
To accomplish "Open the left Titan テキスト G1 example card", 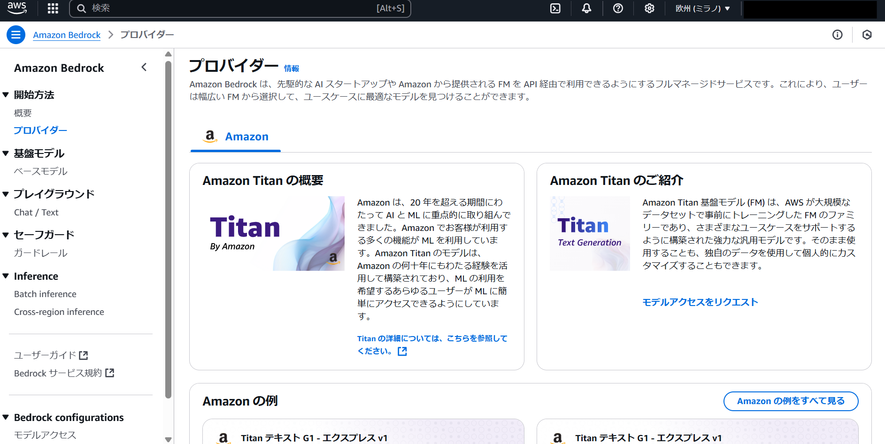I will tap(363, 432).
